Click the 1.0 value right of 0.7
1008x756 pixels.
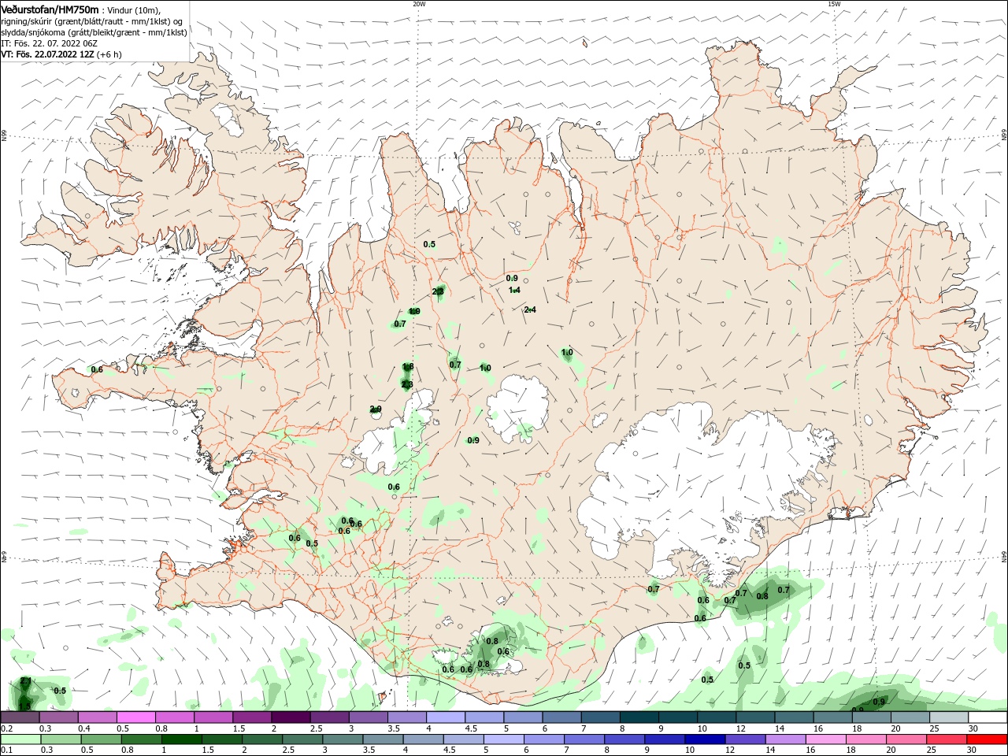pyautogui.click(x=485, y=368)
